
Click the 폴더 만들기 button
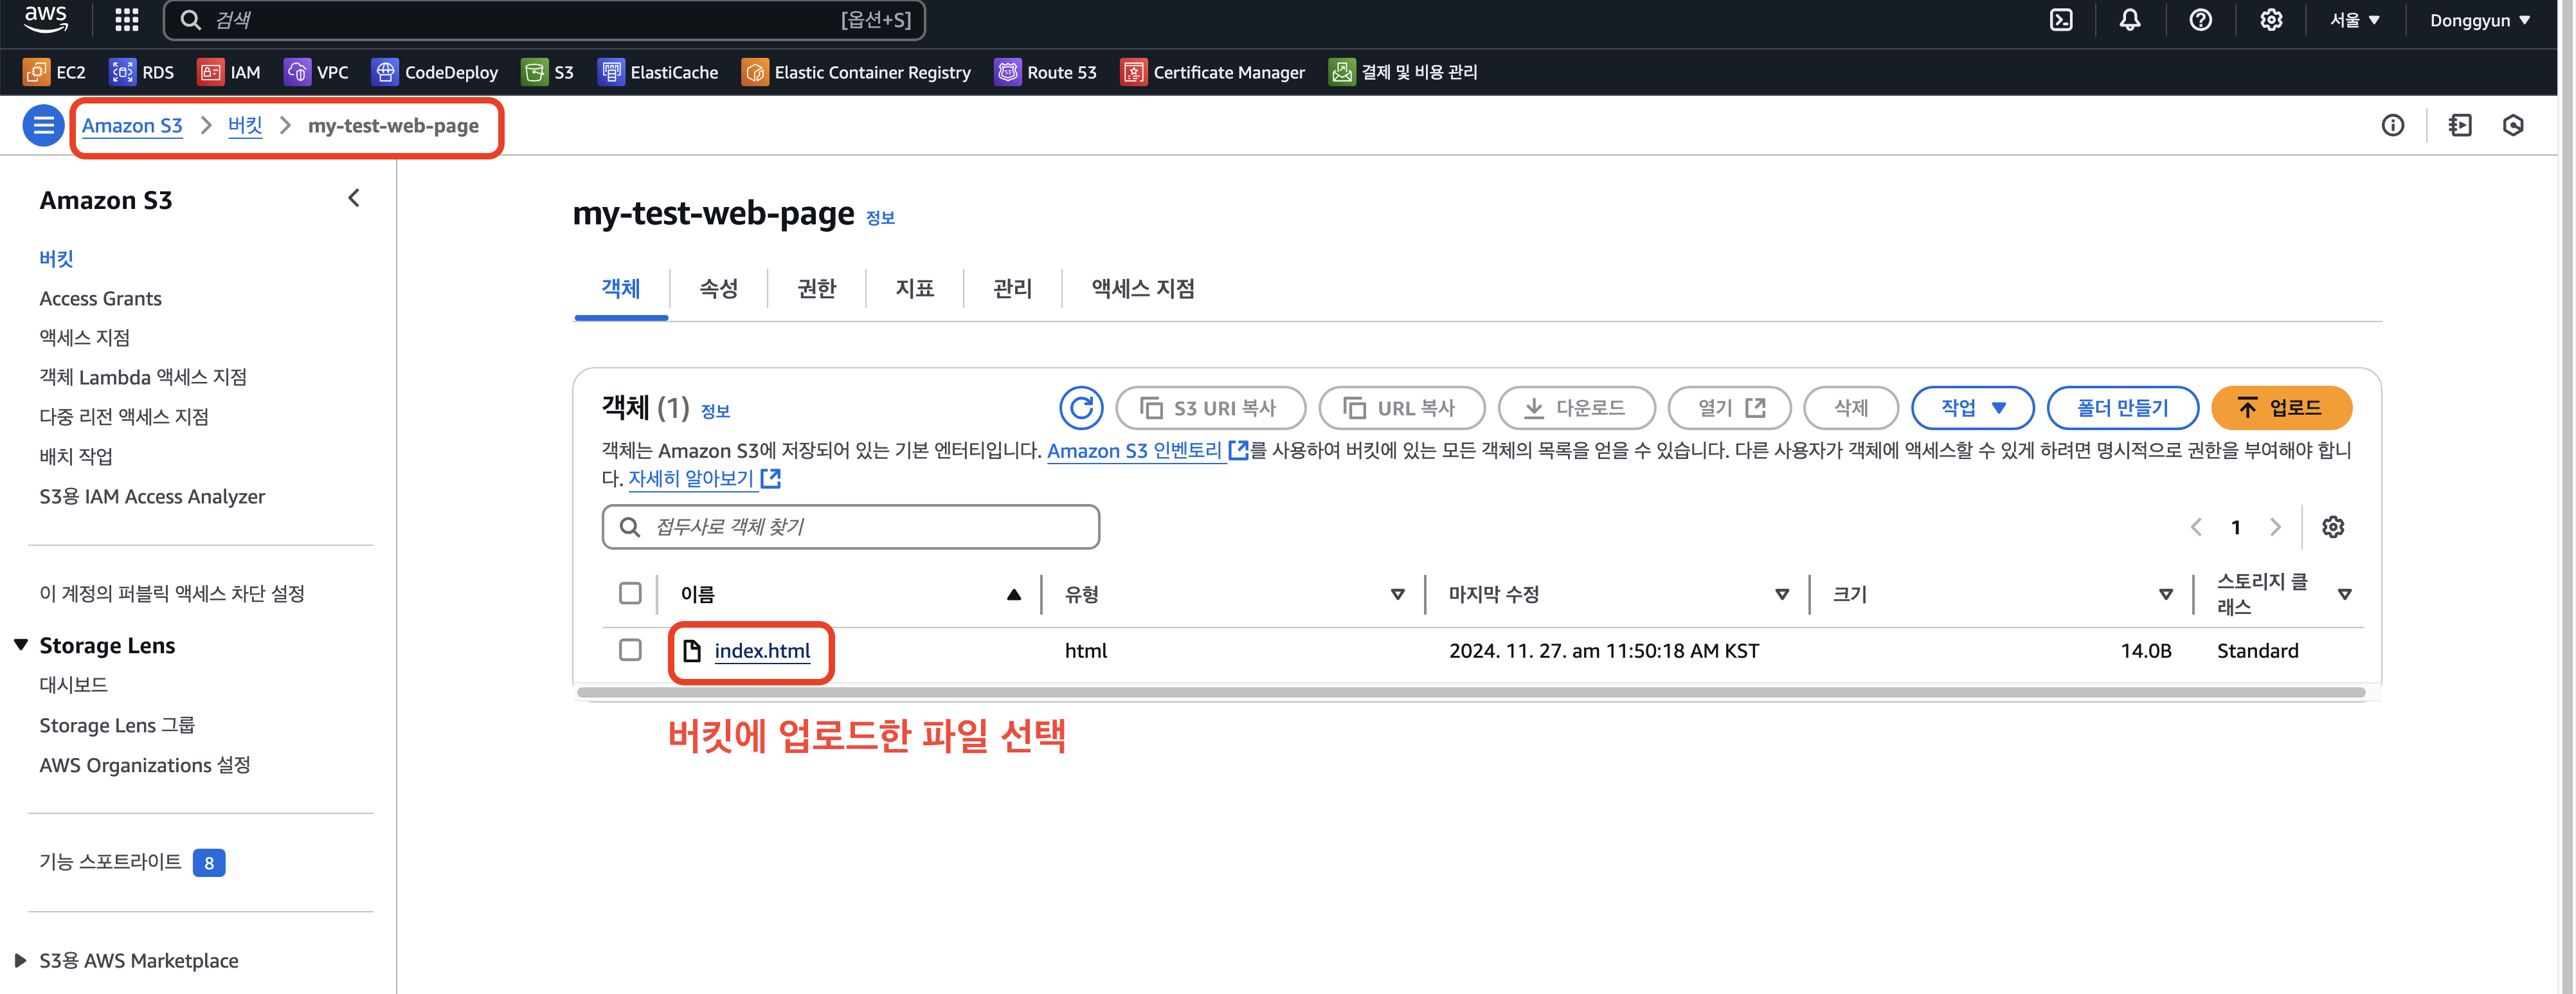pyautogui.click(x=2123, y=407)
